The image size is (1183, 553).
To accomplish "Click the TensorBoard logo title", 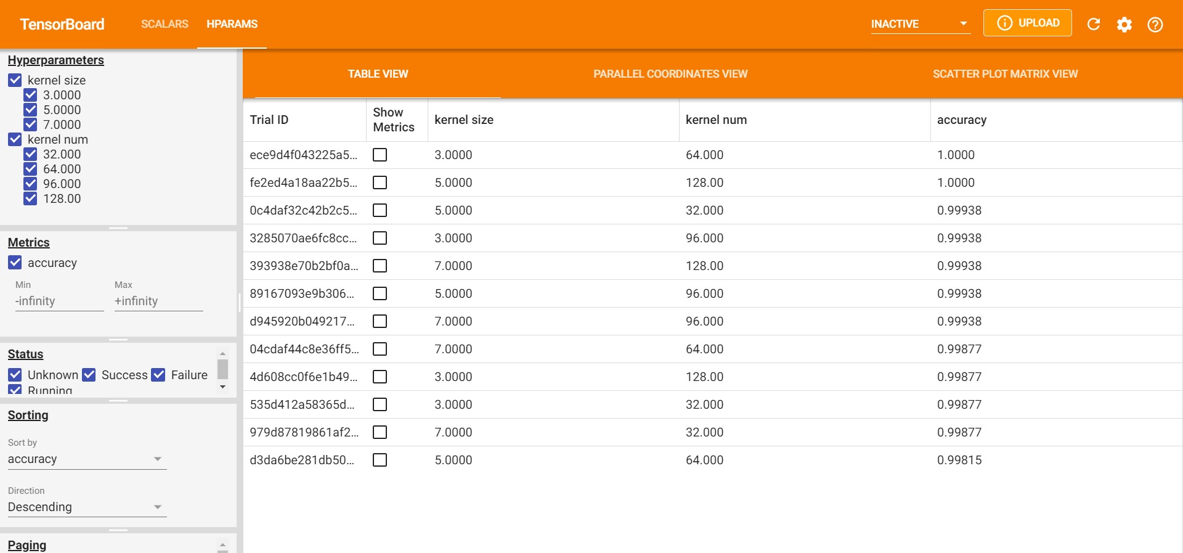I will pos(62,24).
